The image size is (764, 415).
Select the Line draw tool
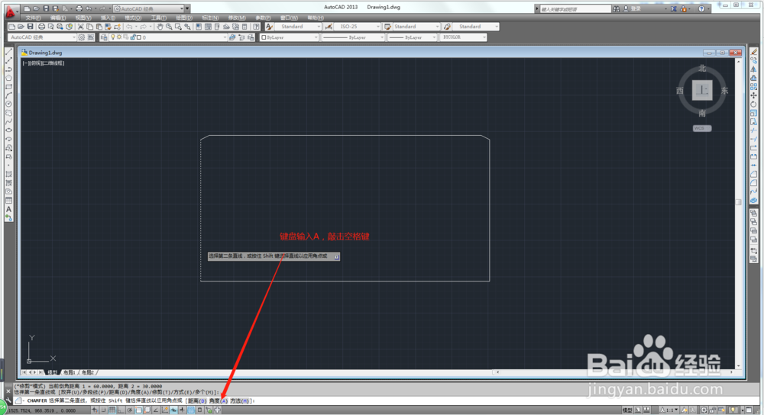tap(8, 52)
